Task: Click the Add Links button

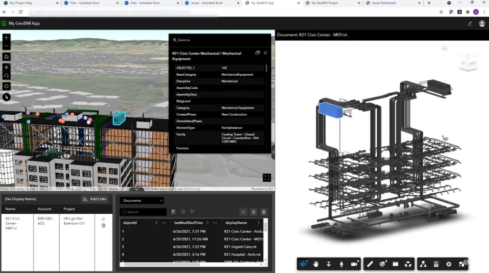Action: click(95, 199)
